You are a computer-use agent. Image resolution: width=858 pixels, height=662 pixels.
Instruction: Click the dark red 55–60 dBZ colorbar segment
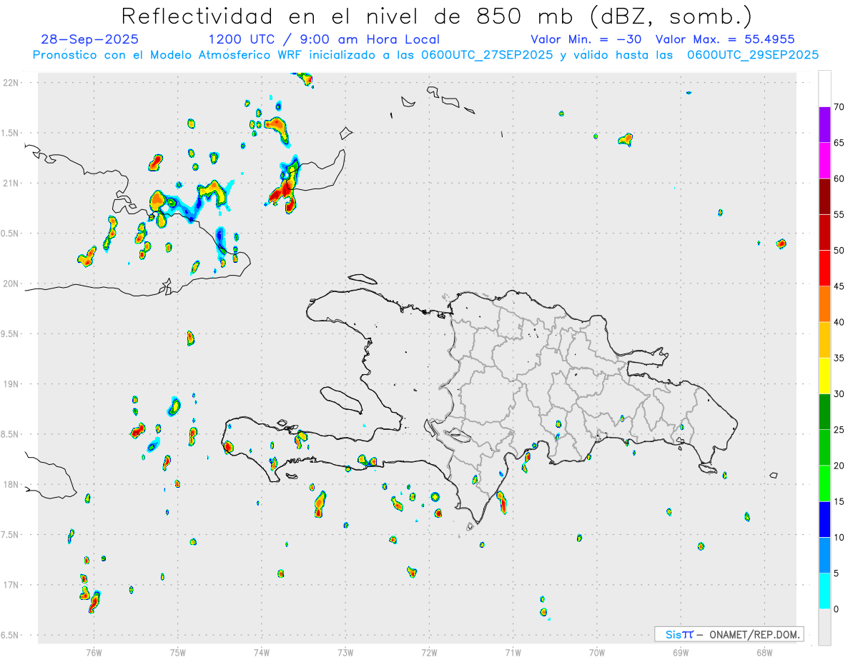tap(824, 196)
